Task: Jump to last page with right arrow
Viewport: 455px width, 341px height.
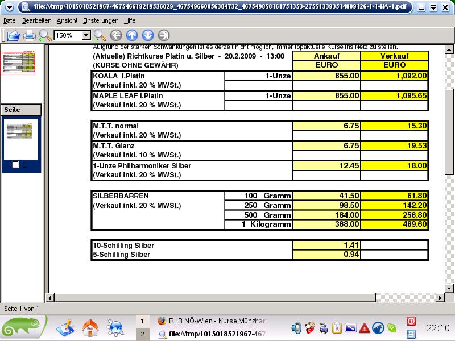Action: pos(163,35)
